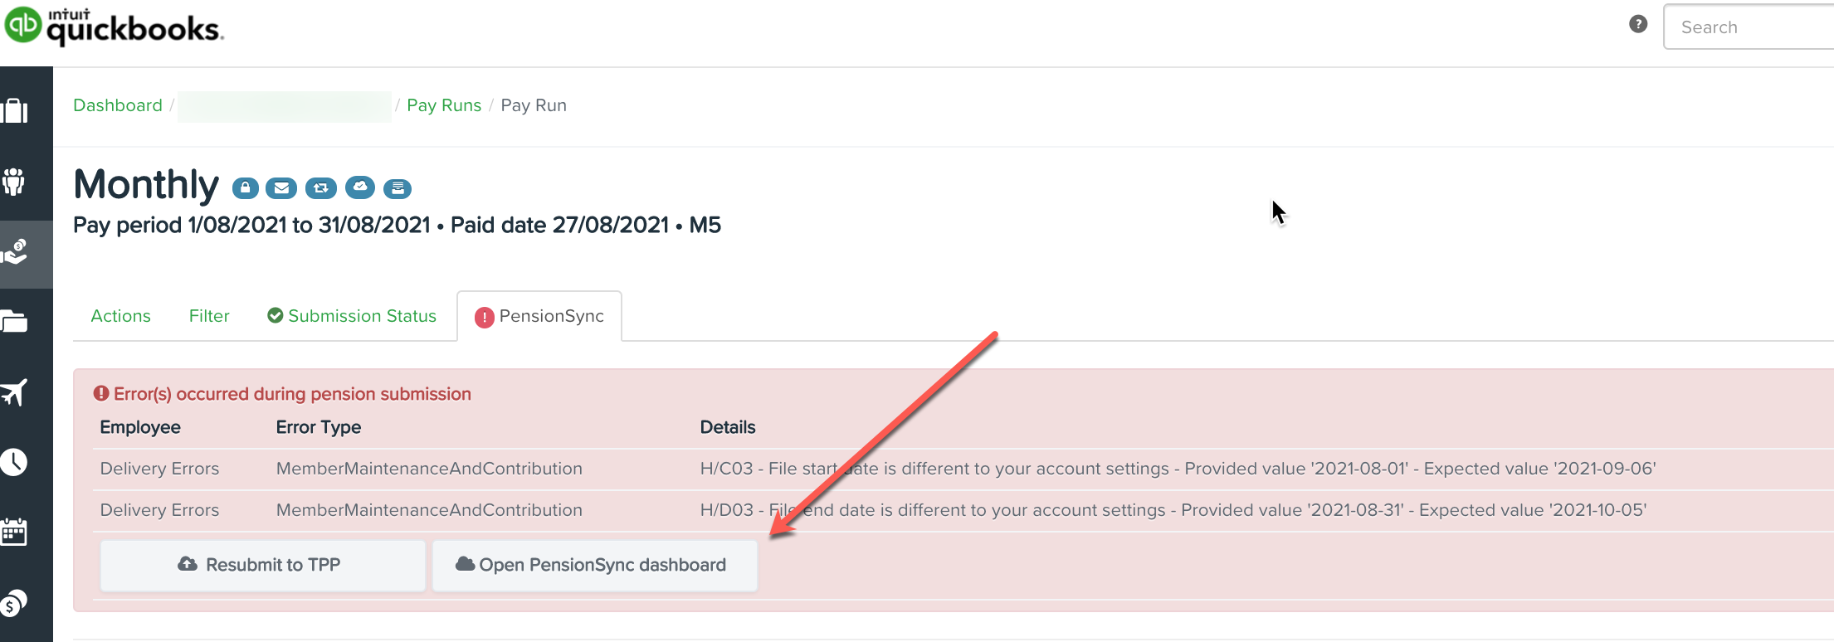
Task: Open the clock timesheets icon in sidebar
Action: point(15,462)
